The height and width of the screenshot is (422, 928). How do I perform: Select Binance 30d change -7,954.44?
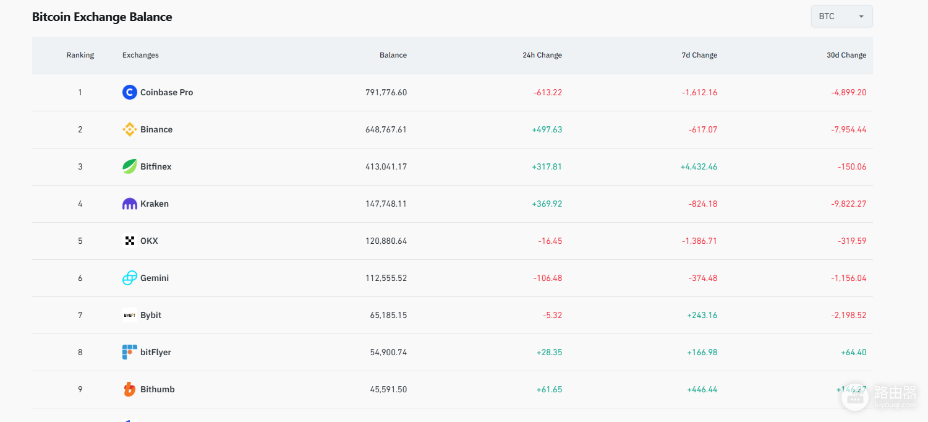point(849,129)
